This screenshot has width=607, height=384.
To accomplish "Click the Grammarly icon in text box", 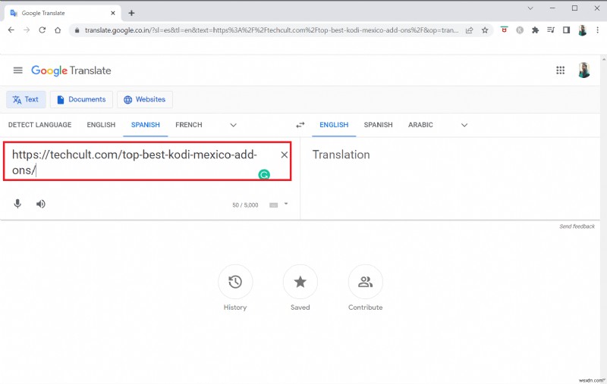I will pyautogui.click(x=264, y=175).
